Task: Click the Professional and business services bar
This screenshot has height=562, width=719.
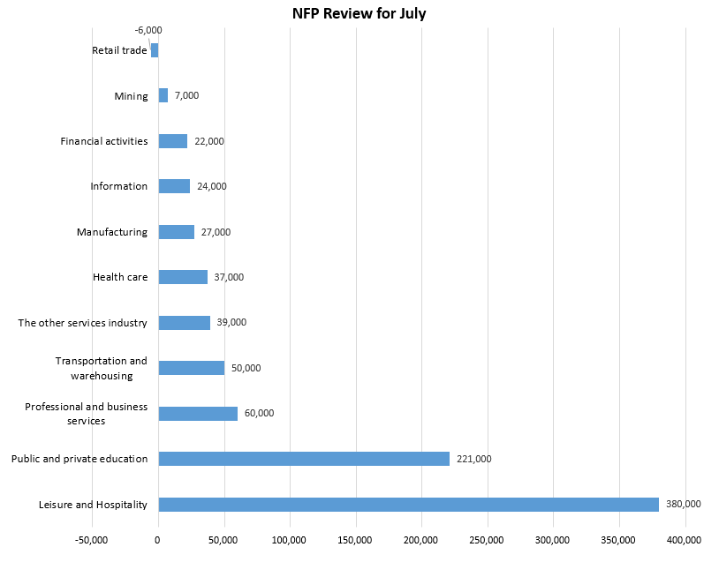Action: pos(198,414)
